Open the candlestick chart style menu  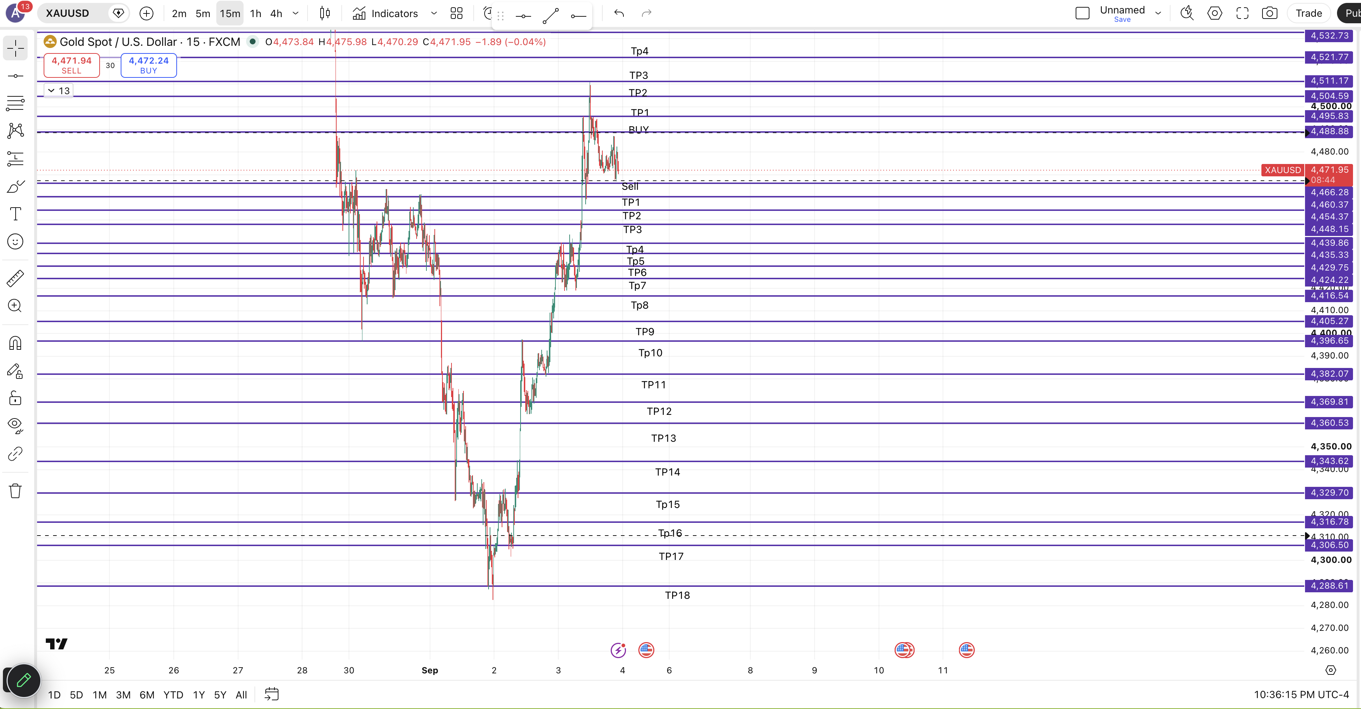(x=325, y=13)
